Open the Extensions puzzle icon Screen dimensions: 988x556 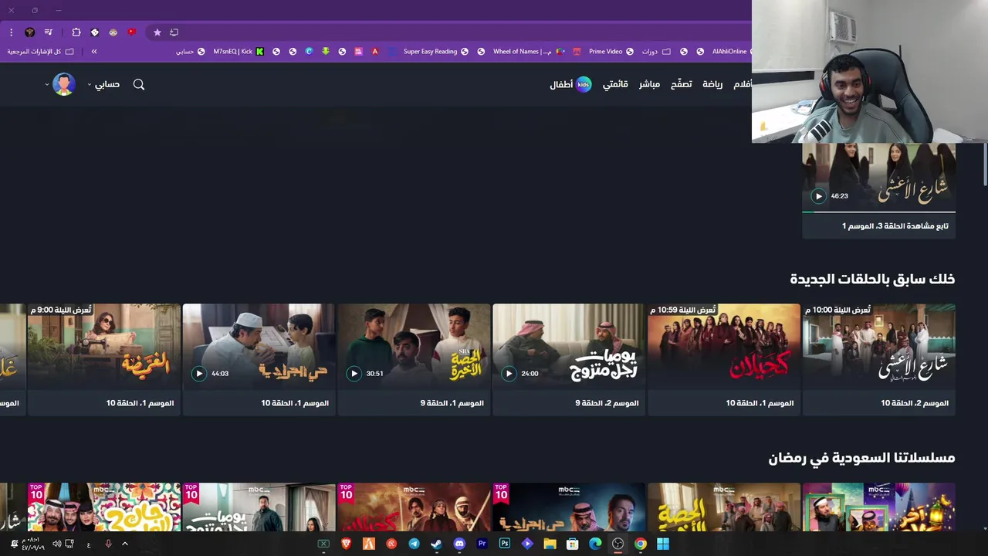point(76,32)
